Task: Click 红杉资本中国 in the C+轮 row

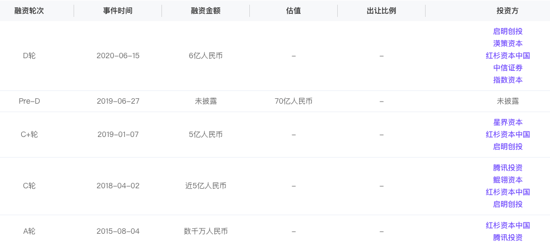Action: point(508,134)
